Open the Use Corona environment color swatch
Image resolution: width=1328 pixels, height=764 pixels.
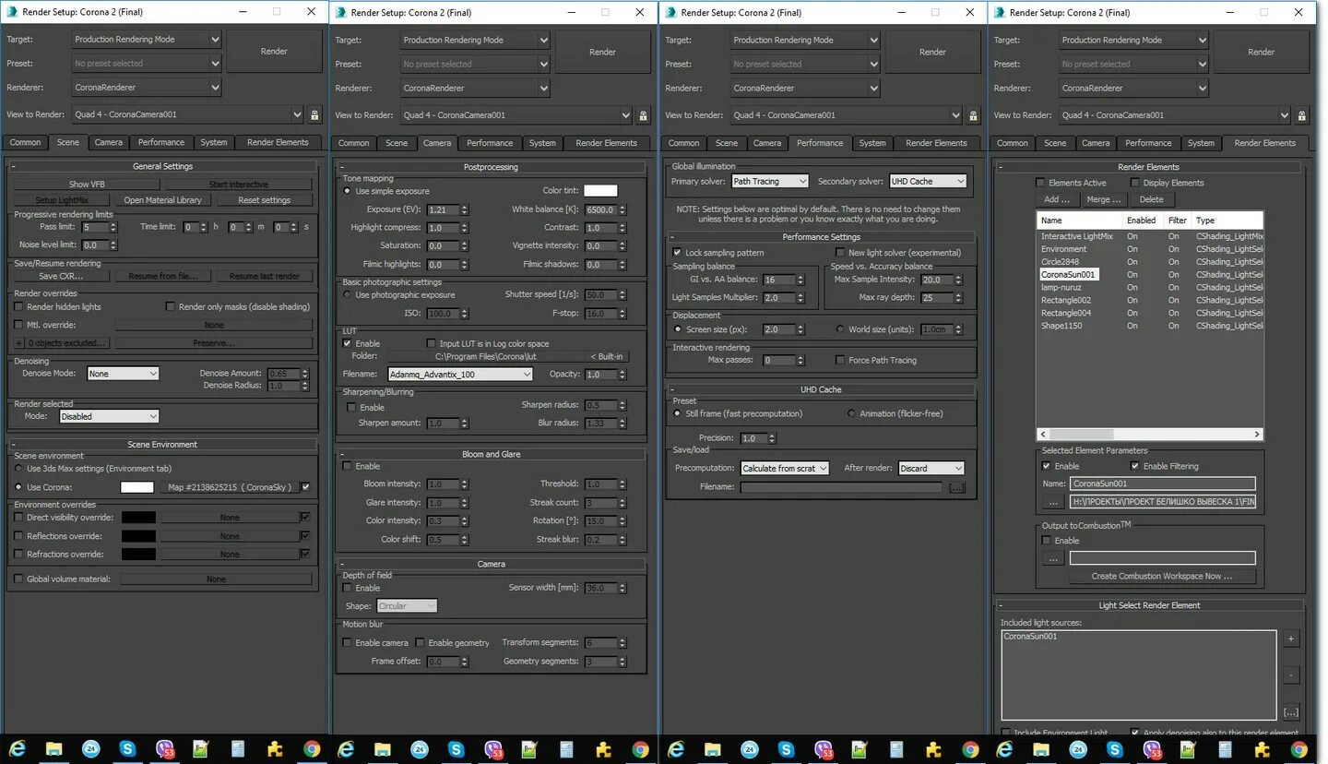point(137,487)
